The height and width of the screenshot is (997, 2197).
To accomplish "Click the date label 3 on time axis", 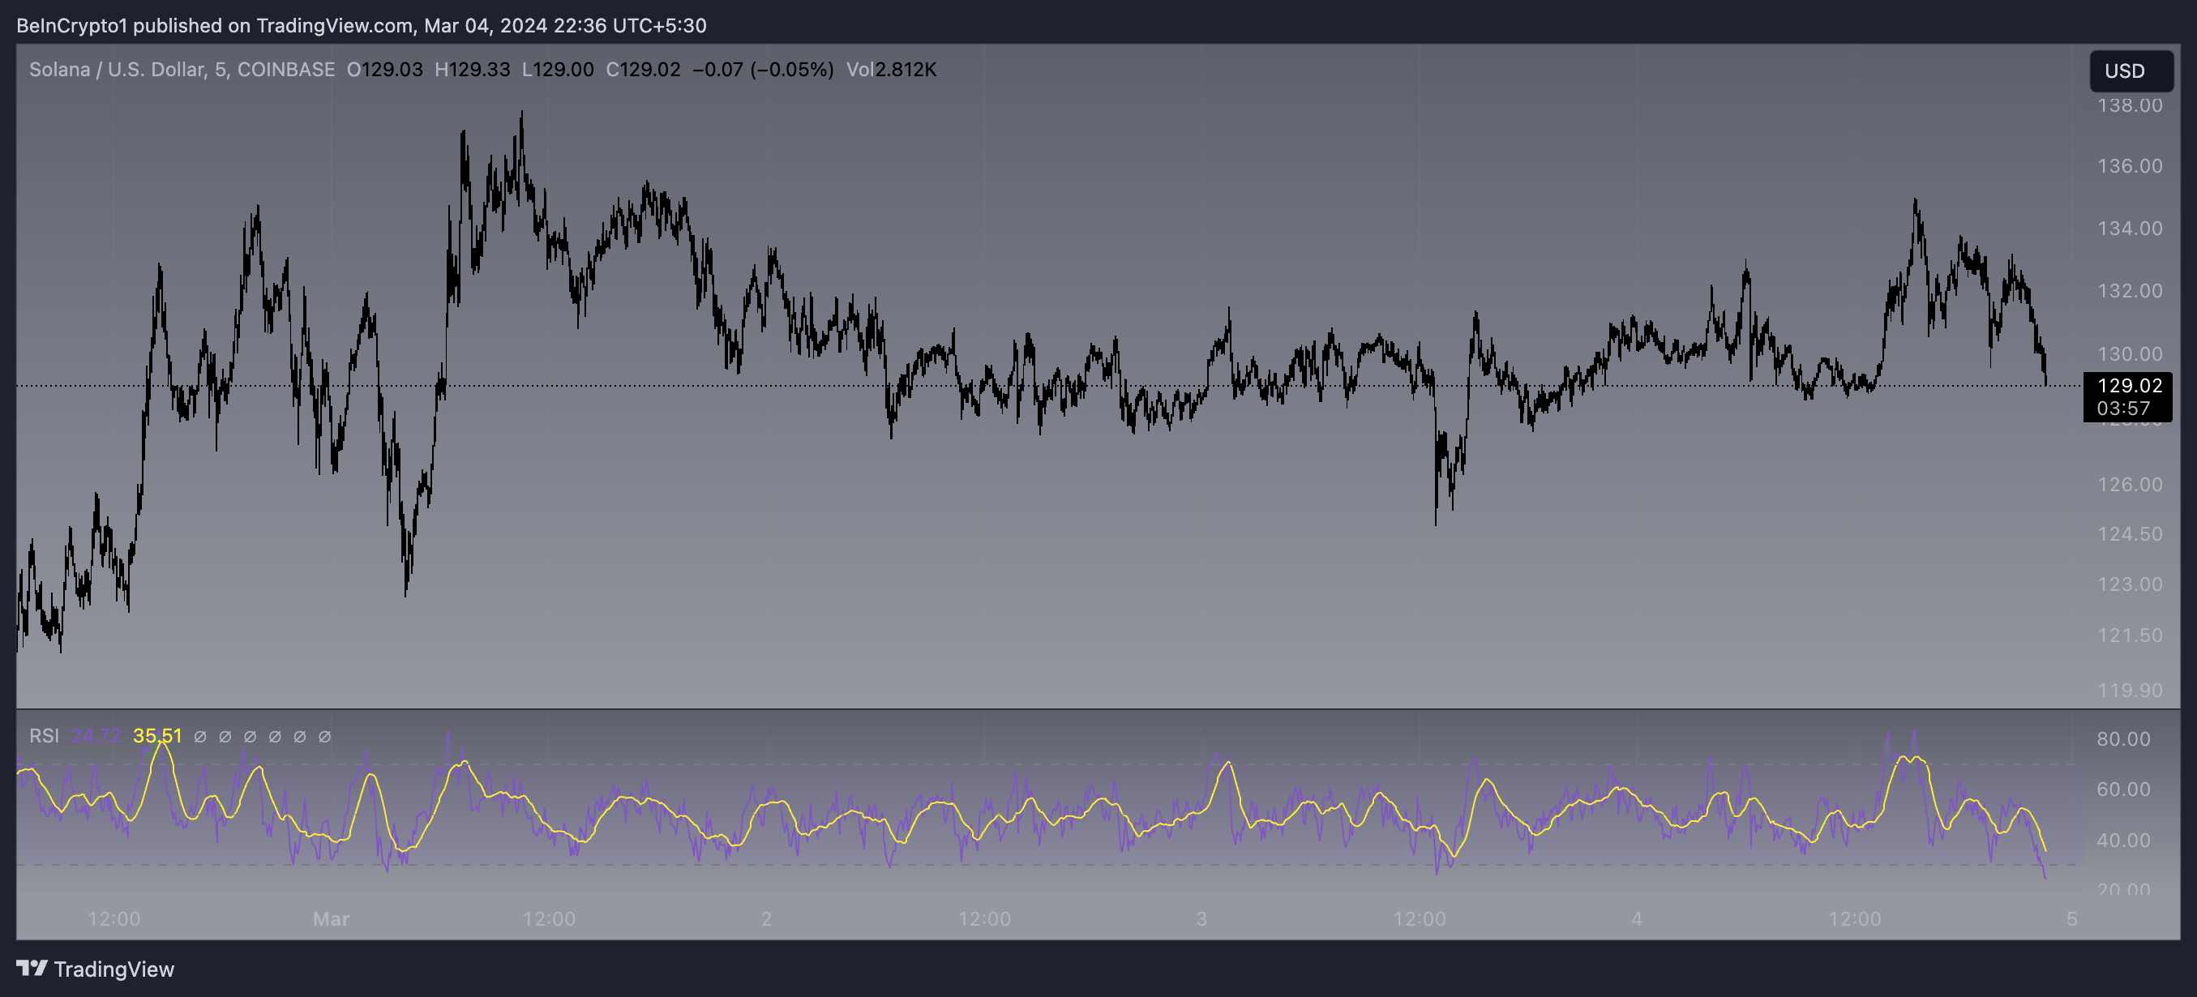I will point(1201,918).
